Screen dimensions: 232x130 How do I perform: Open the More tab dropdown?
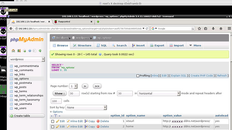pyautogui.click(x=195, y=45)
